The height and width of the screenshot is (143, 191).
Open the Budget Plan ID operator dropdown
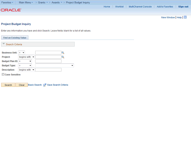click(x=25, y=61)
